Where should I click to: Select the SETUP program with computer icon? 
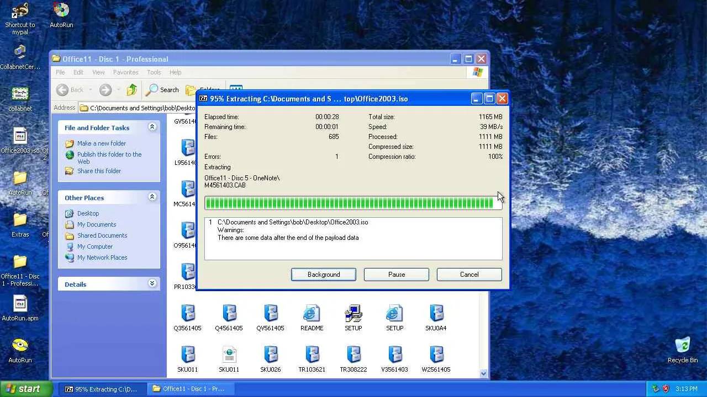click(353, 319)
